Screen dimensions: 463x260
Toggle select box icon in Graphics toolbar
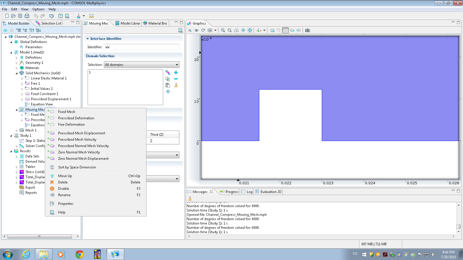coord(272,30)
